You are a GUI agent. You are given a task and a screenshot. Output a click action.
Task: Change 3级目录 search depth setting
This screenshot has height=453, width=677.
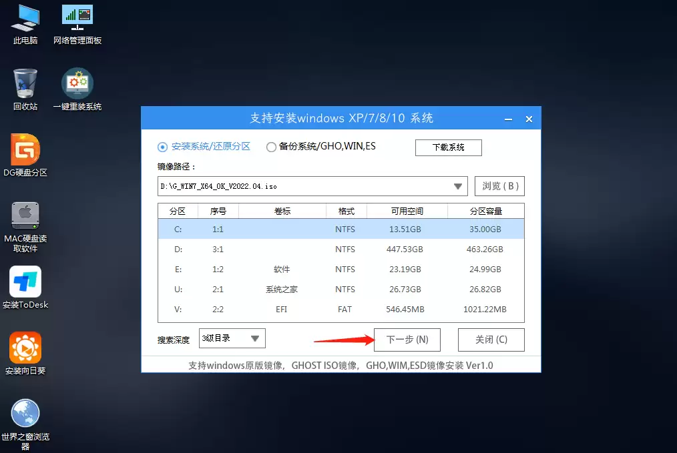pos(227,338)
